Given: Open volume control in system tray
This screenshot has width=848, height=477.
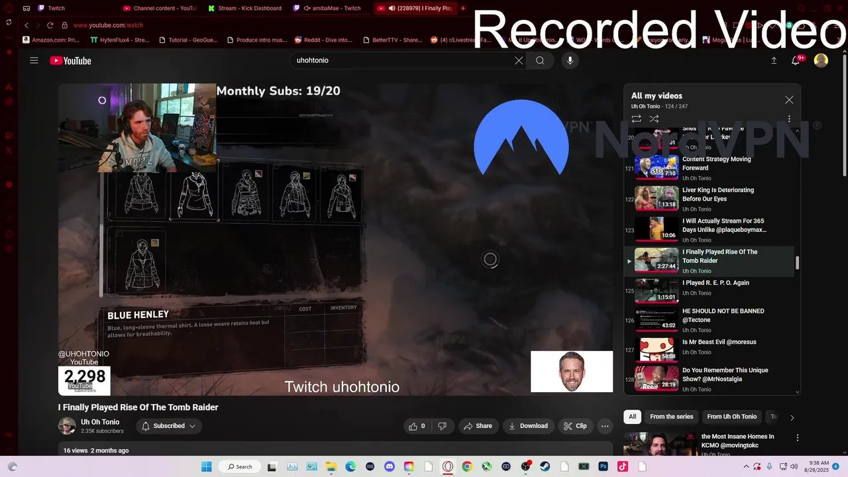Looking at the screenshot, I should [794, 466].
